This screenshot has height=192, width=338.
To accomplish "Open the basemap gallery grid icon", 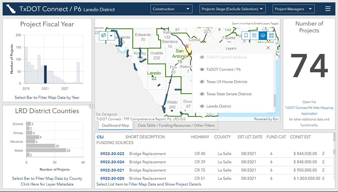I will pos(271,35).
